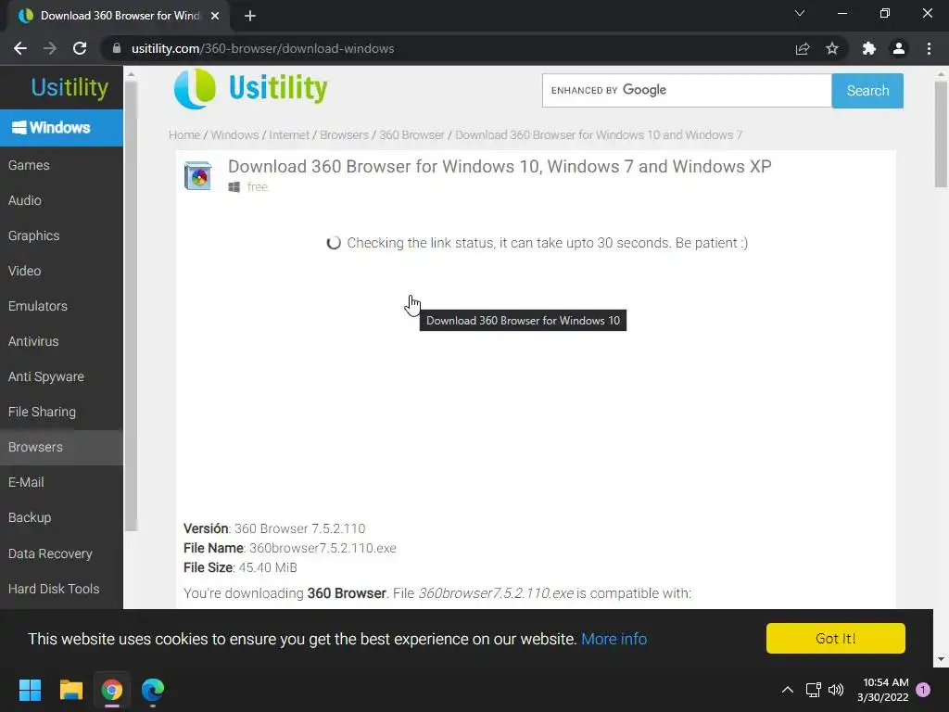The width and height of the screenshot is (949, 712).
Task: Dismiss cookies with Got It! button
Action: (835, 638)
